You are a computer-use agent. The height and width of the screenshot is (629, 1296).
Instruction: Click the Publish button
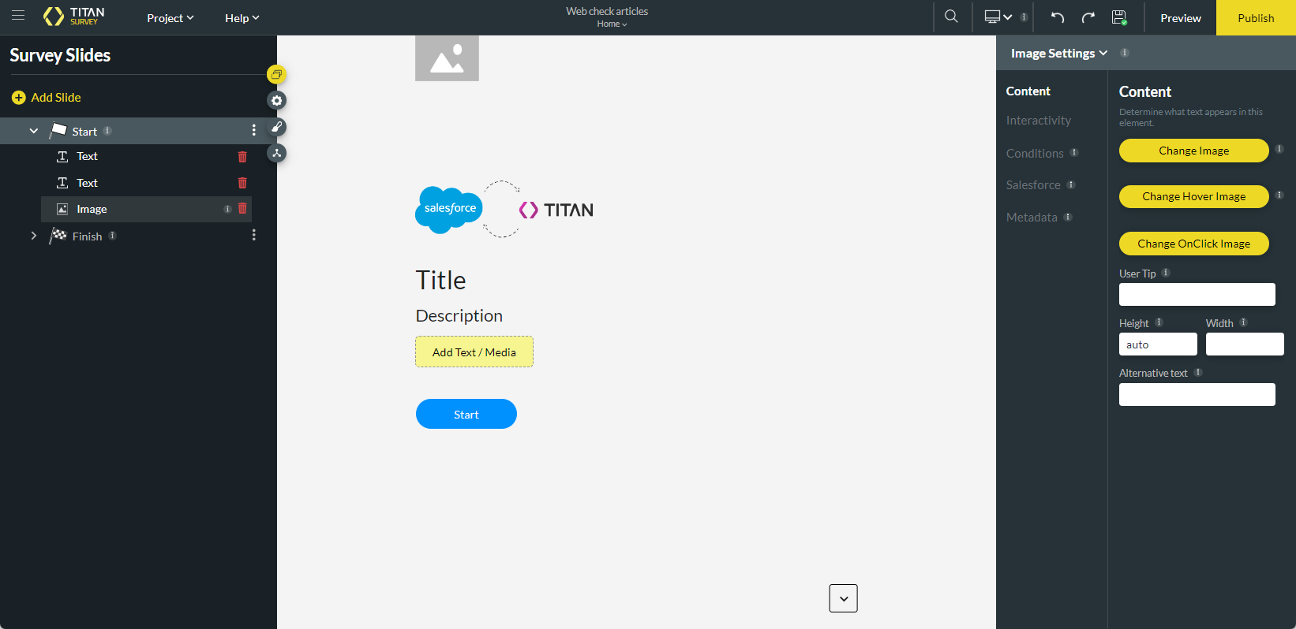1255,18
